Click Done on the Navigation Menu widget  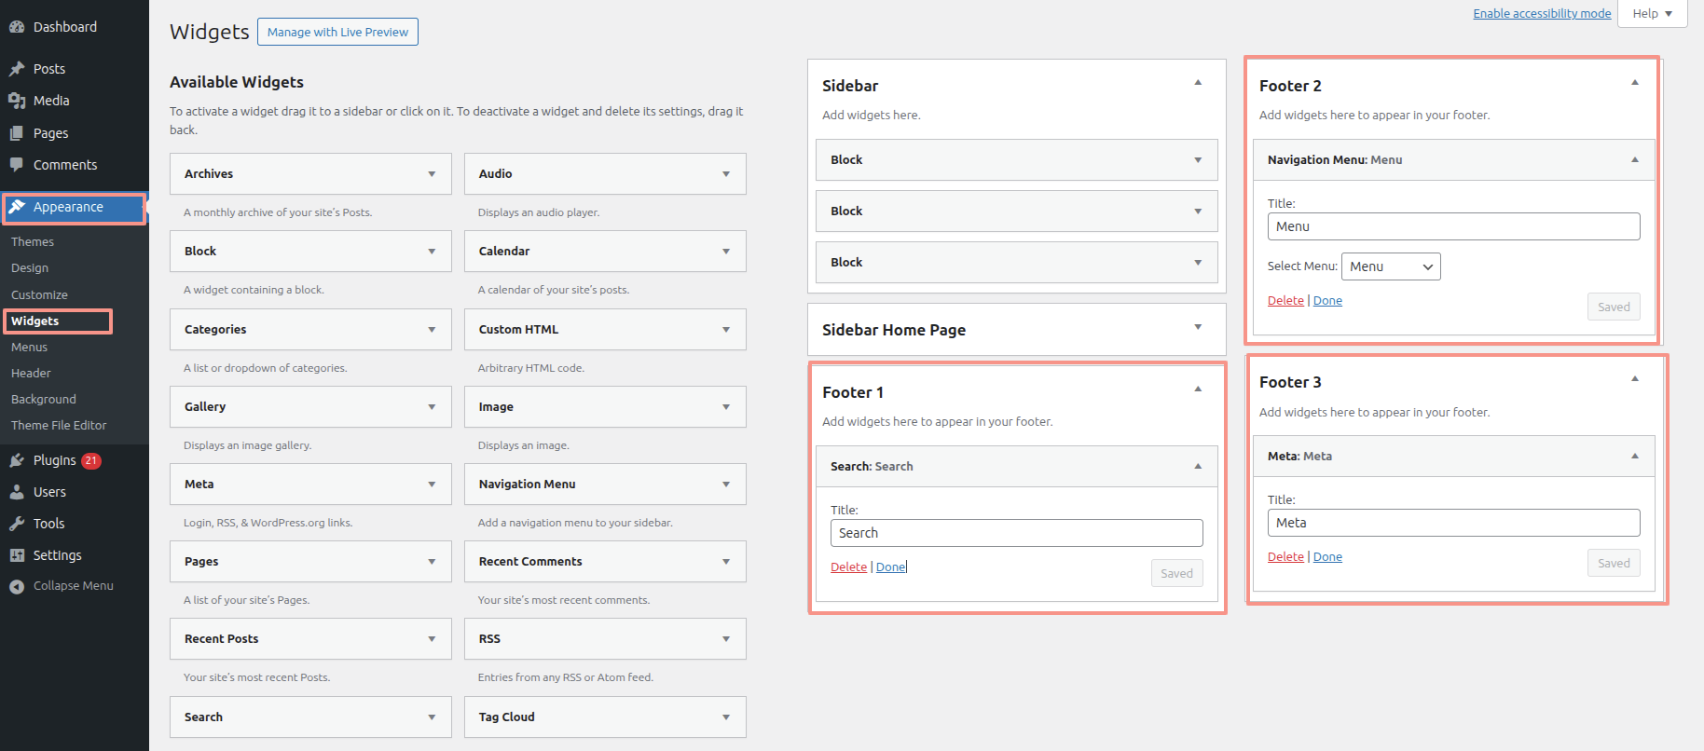coord(1327,301)
